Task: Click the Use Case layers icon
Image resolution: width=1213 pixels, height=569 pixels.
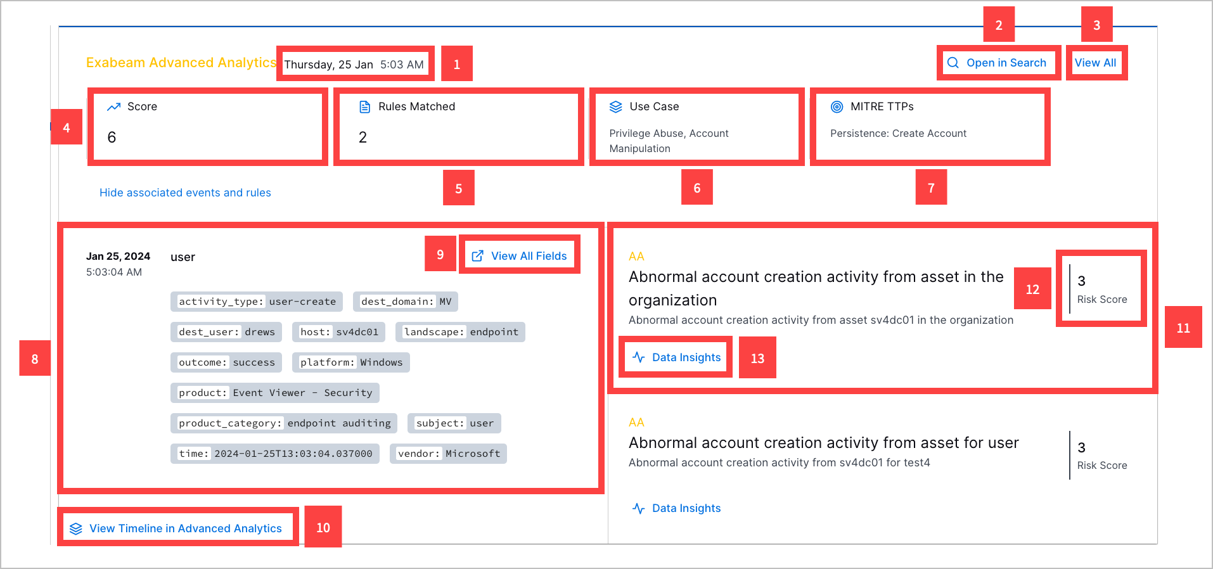Action: tap(615, 106)
